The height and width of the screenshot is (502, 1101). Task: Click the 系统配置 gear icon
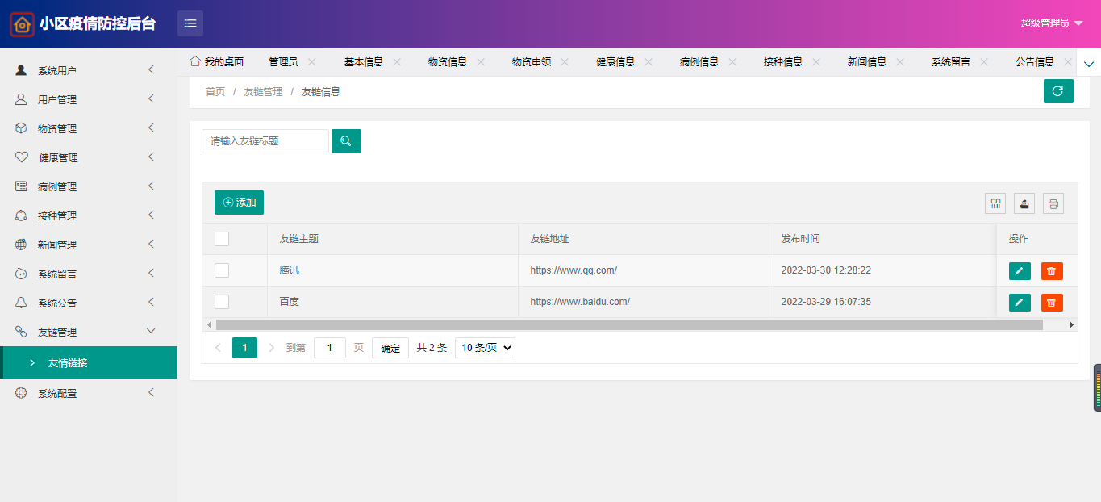[22, 393]
